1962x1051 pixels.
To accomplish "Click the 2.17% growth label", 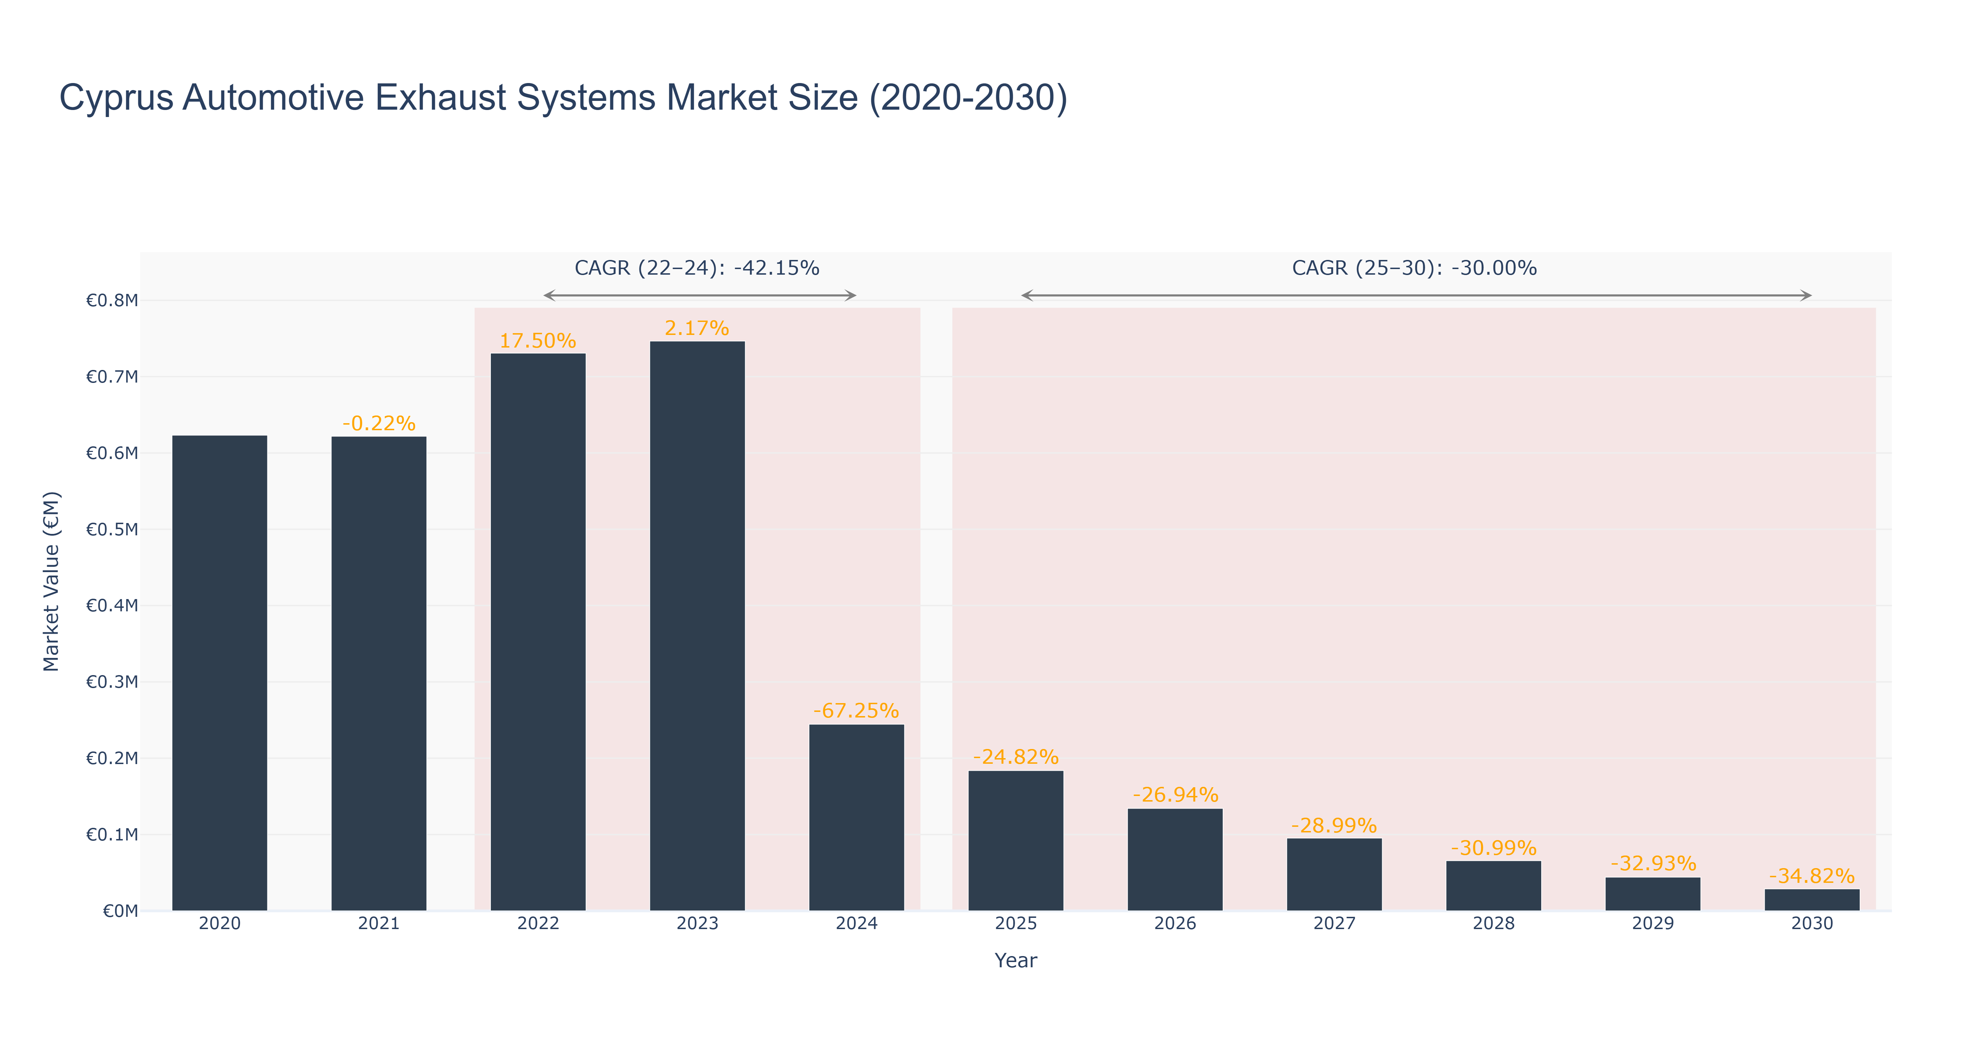I will (x=697, y=328).
